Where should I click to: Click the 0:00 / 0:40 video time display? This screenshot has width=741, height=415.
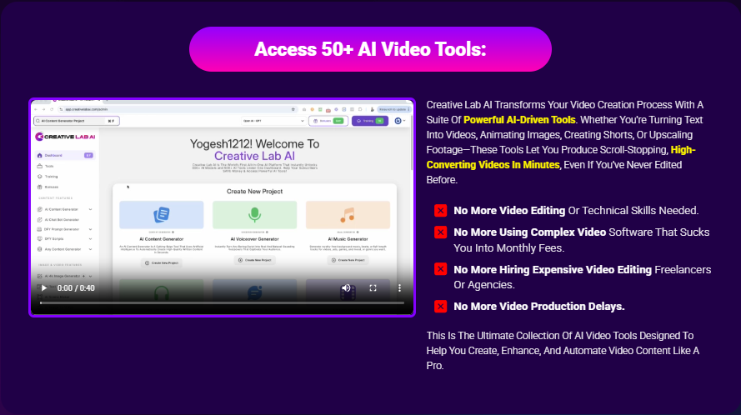(x=76, y=287)
